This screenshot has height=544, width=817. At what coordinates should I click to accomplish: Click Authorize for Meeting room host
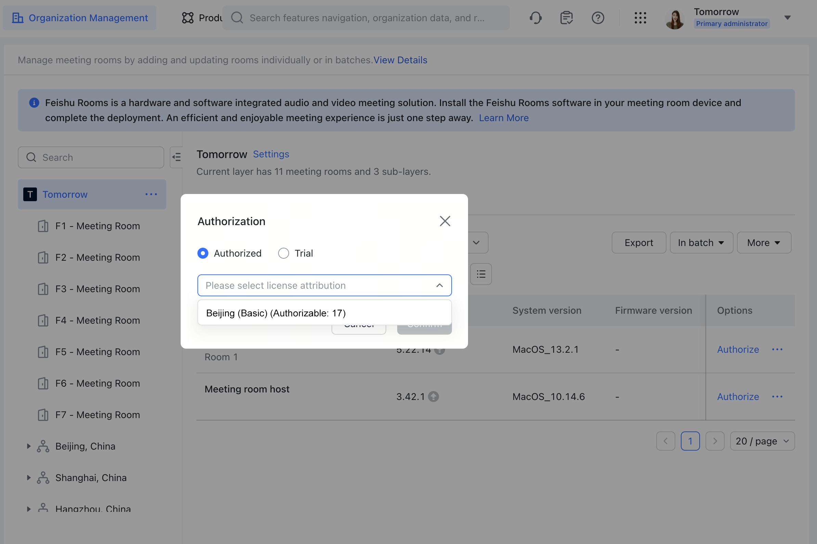coord(738,397)
